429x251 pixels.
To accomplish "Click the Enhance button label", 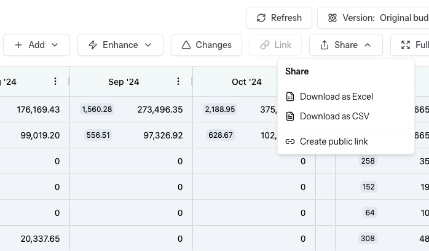I will [x=120, y=45].
